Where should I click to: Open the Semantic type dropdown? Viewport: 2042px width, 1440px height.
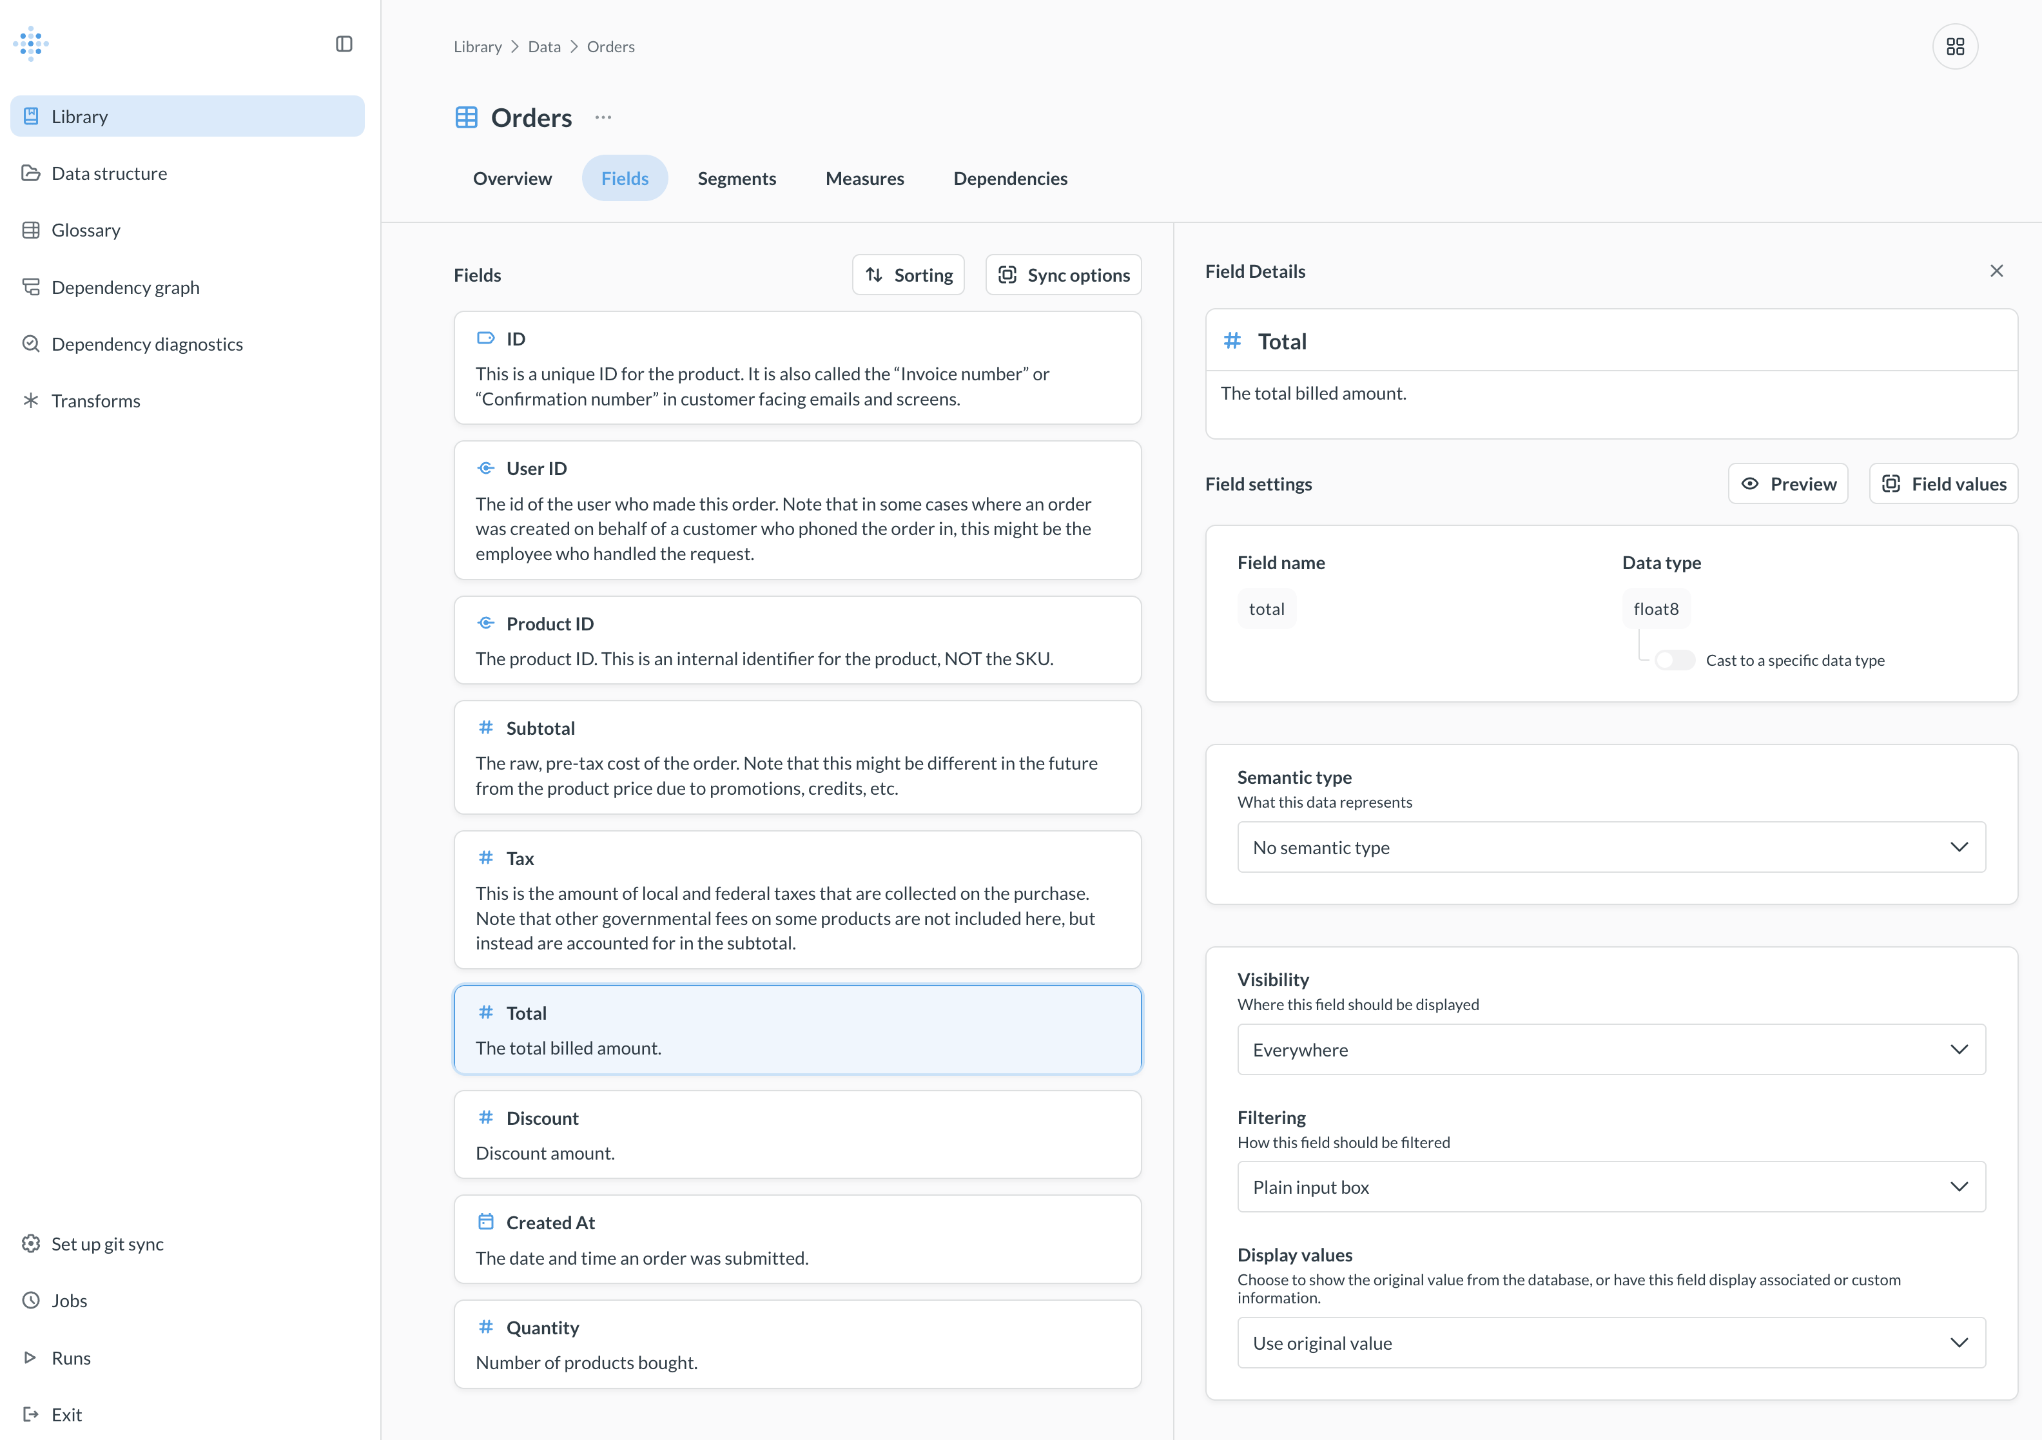point(1611,847)
